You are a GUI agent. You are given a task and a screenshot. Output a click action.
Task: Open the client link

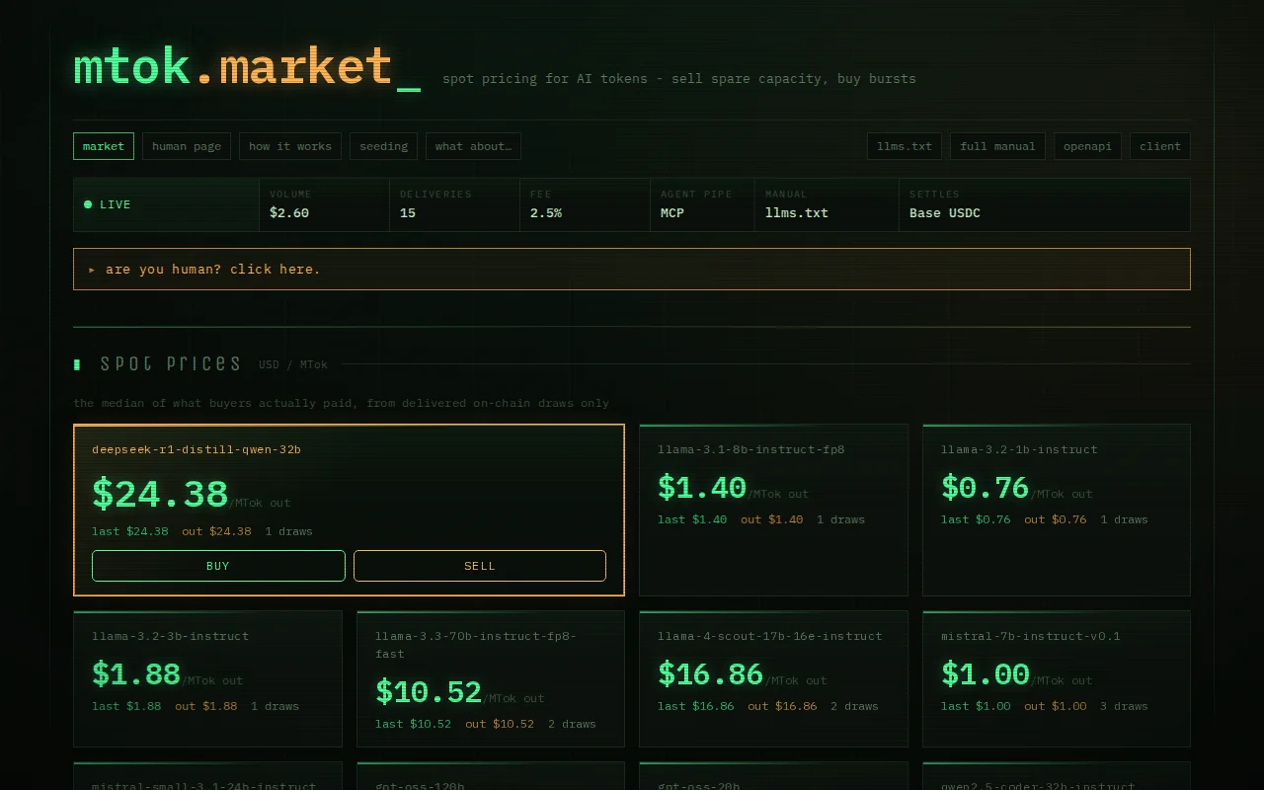(x=1160, y=146)
